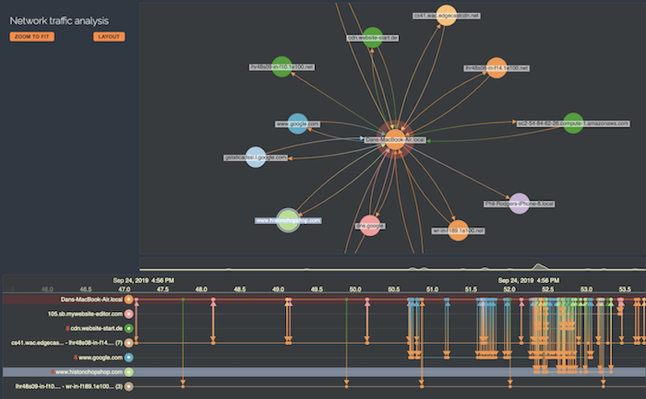646x399 pixels.
Task: Click the 52.5 tick on time axis
Action: click(x=548, y=289)
